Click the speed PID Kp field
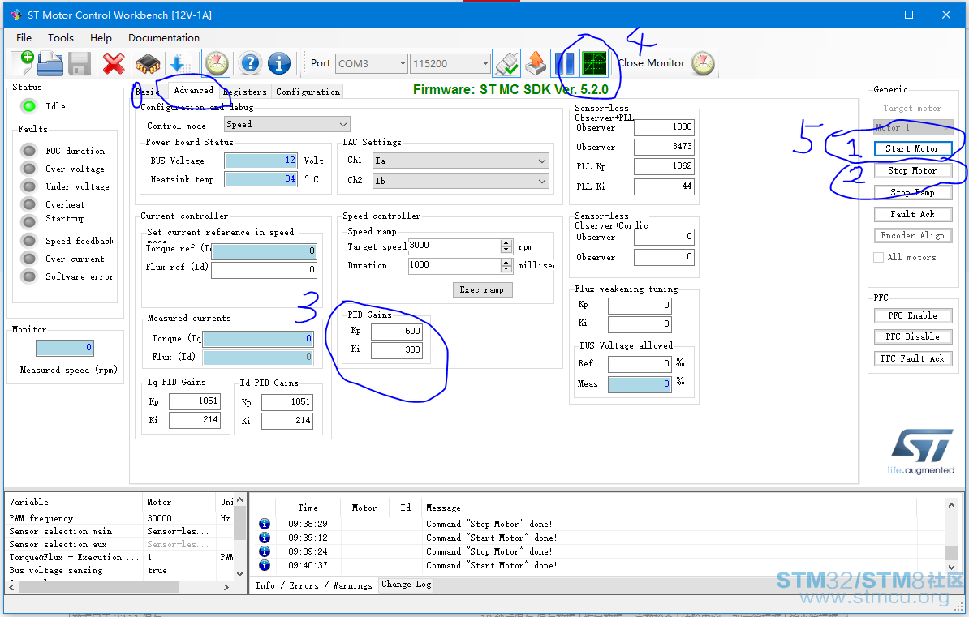Screen dimensions: 969x617 pos(397,331)
